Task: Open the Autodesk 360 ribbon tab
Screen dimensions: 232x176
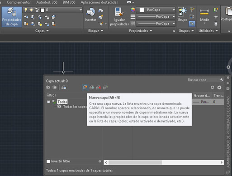Action: 47,2
